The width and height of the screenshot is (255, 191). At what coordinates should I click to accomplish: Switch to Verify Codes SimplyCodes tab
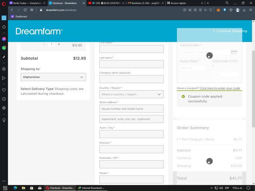pos(27,3)
